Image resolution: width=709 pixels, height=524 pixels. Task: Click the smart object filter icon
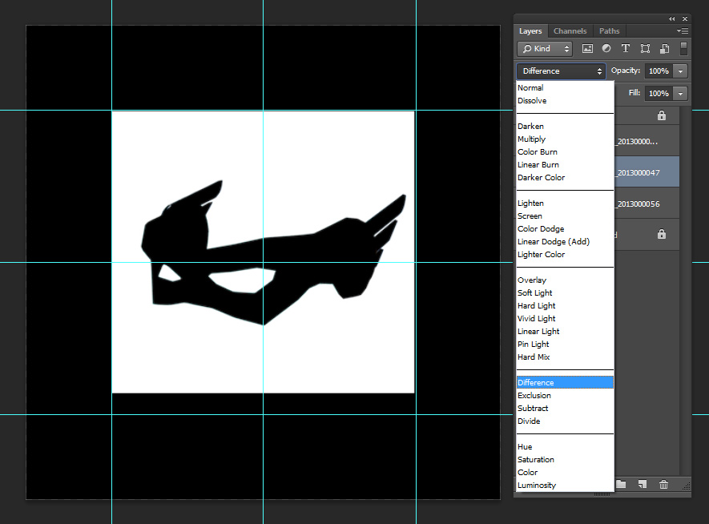[x=664, y=49]
